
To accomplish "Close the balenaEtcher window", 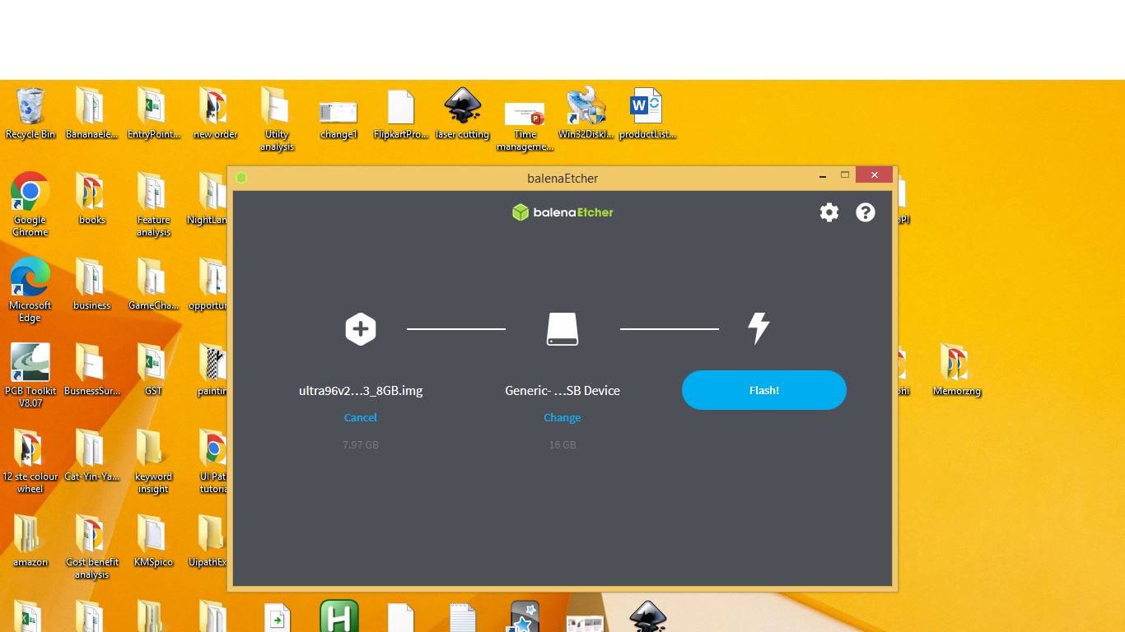I will (x=875, y=175).
